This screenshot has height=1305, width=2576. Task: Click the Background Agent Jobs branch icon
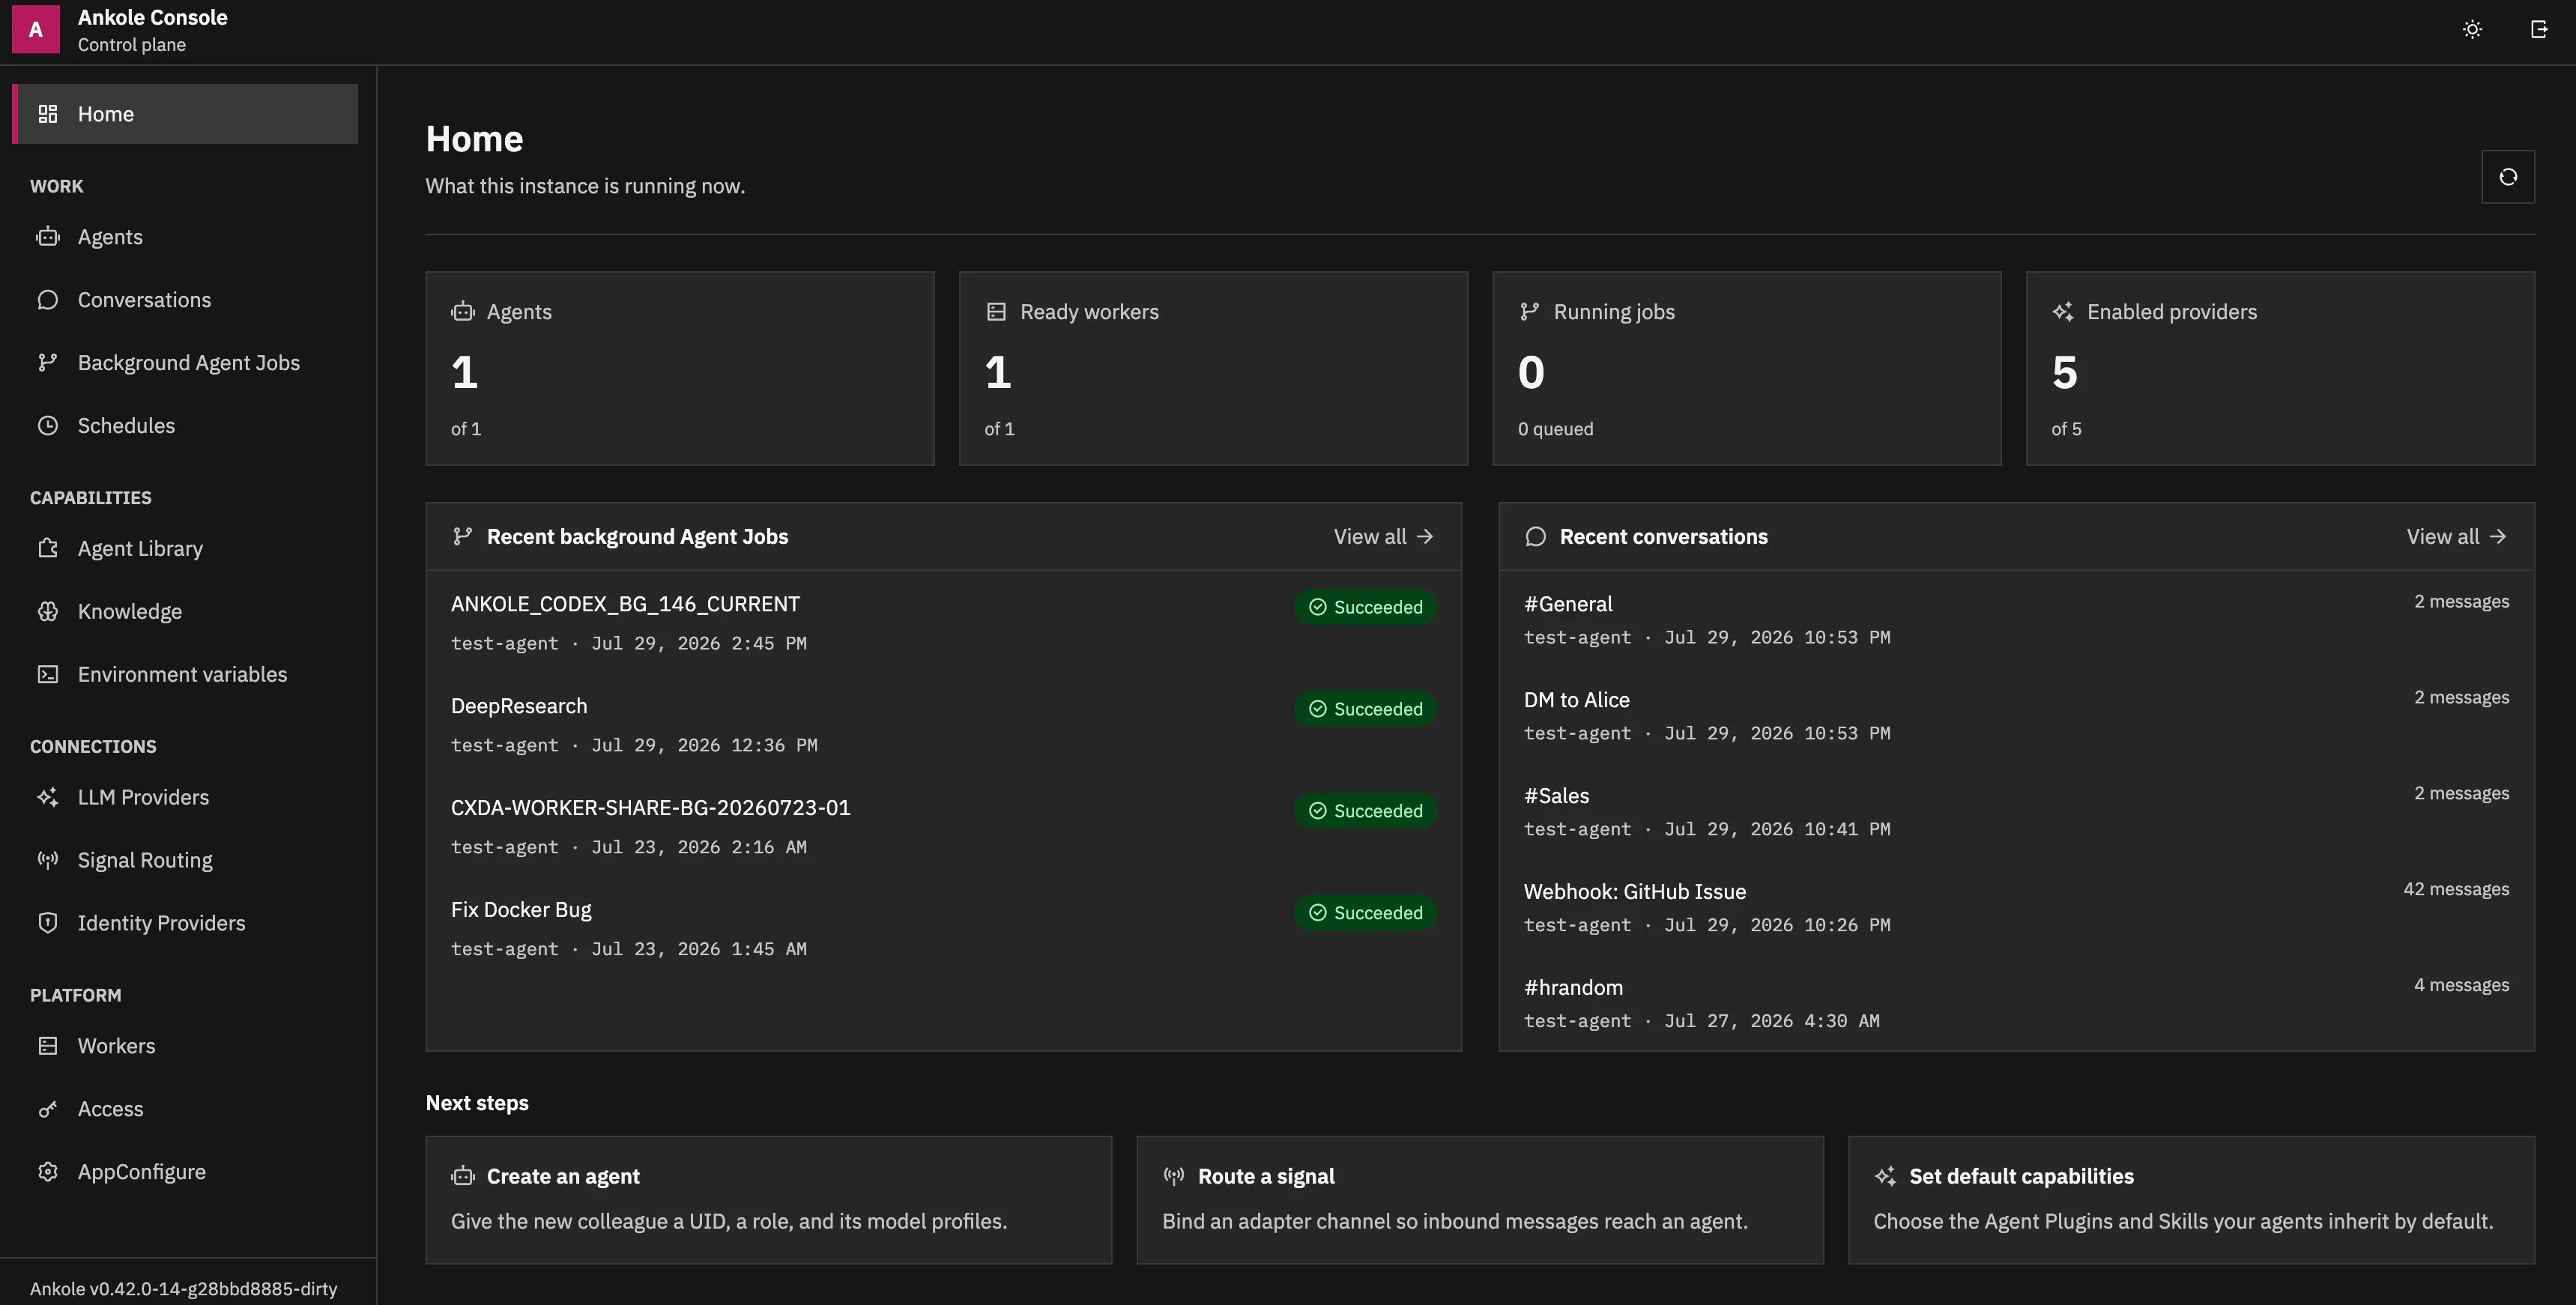pyautogui.click(x=48, y=363)
